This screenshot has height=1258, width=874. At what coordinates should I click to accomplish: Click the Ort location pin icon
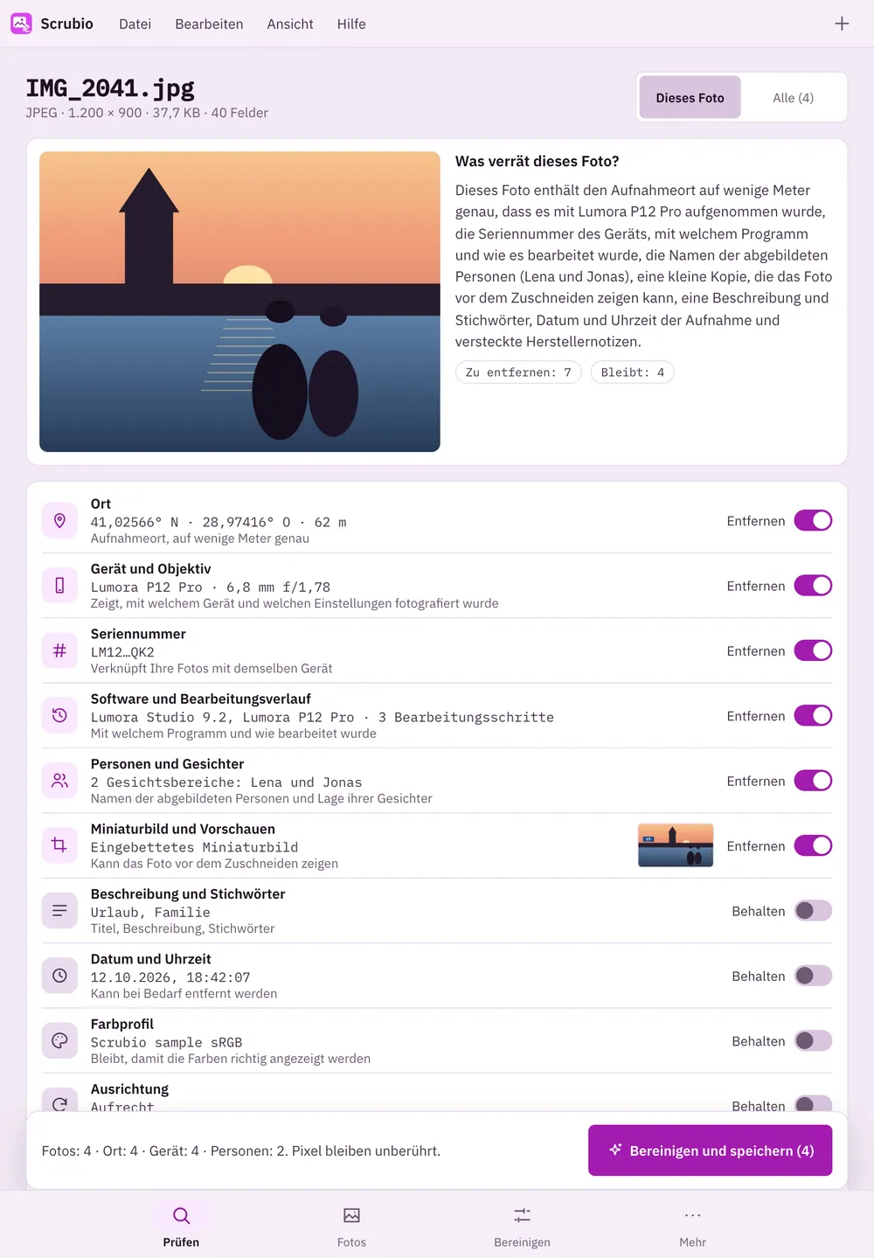59,521
